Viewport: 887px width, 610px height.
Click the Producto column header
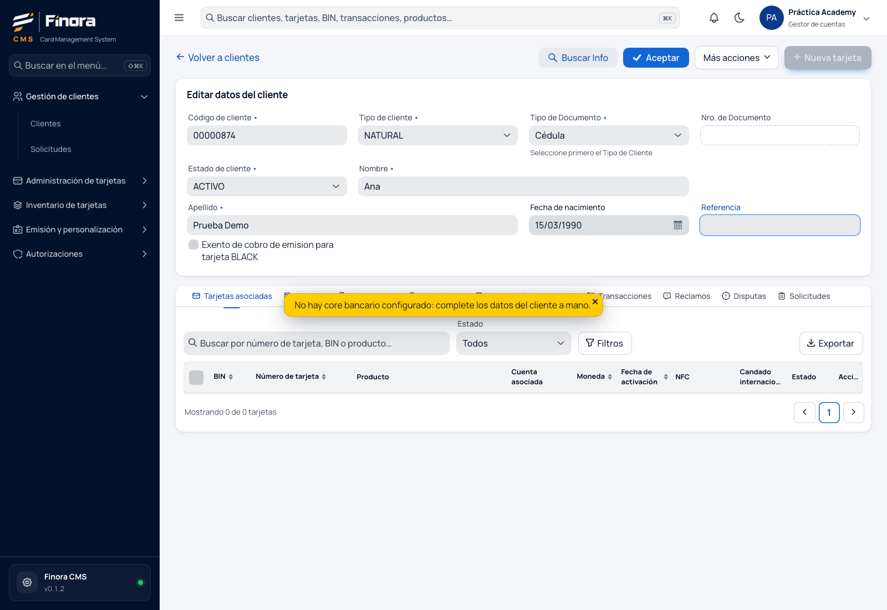[373, 377]
